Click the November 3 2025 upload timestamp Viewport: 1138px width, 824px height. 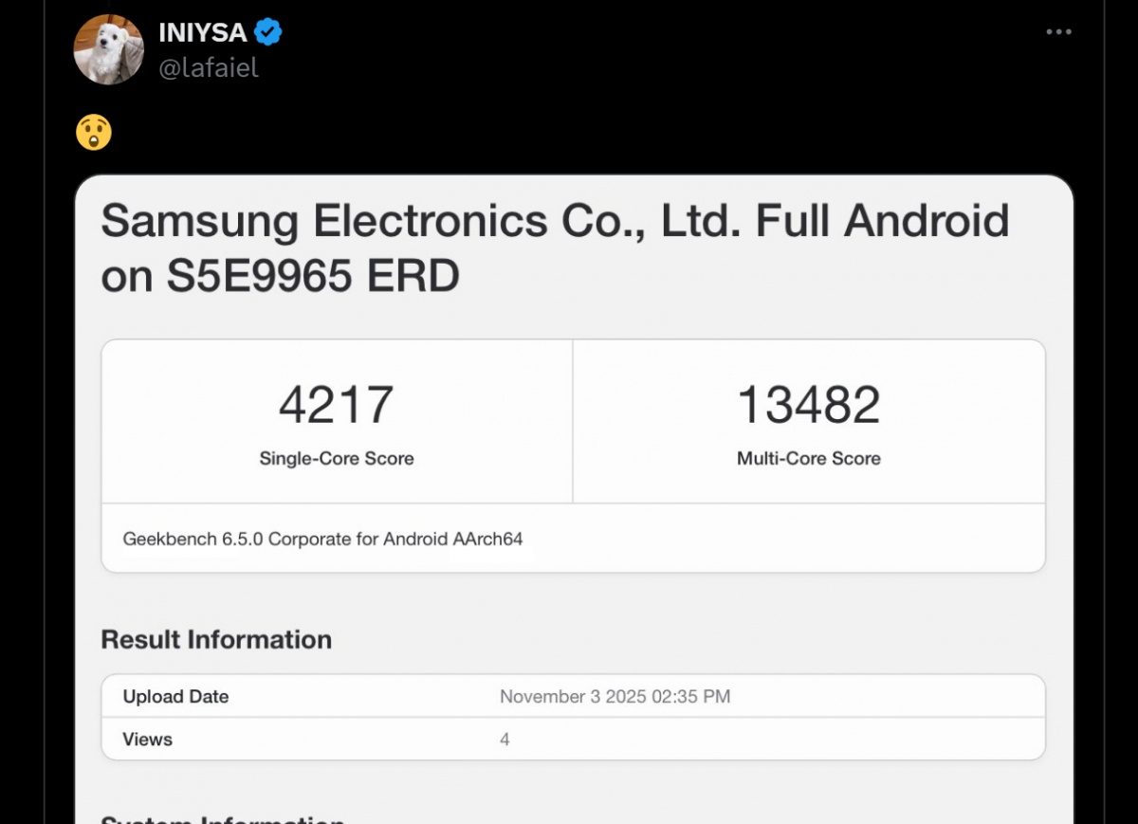(615, 696)
